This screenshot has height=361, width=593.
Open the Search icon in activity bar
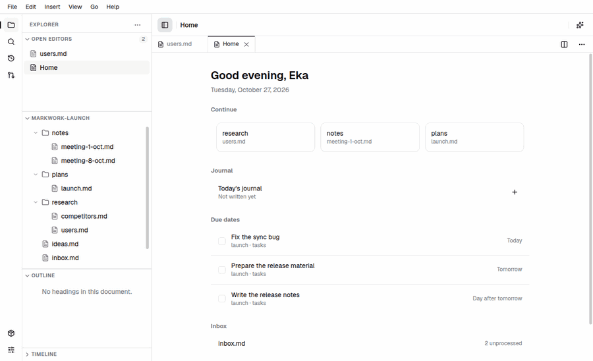coord(11,42)
